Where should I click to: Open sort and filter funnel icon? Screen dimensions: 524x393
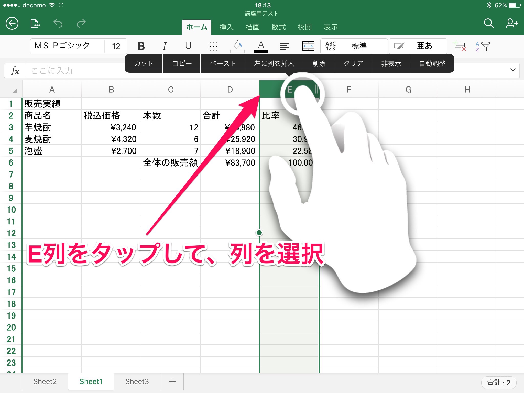(x=483, y=47)
